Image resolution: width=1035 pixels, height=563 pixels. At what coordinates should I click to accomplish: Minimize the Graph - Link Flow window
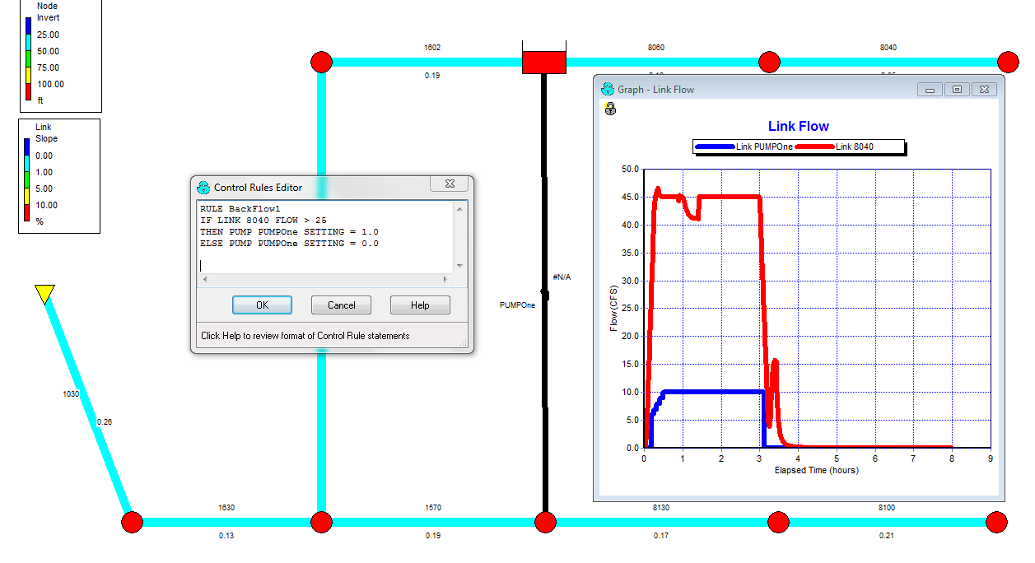[930, 89]
